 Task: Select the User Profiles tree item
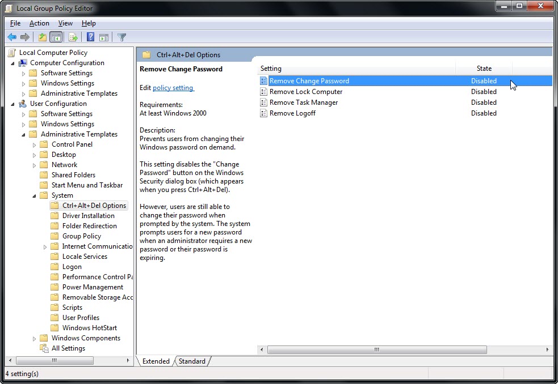click(81, 318)
